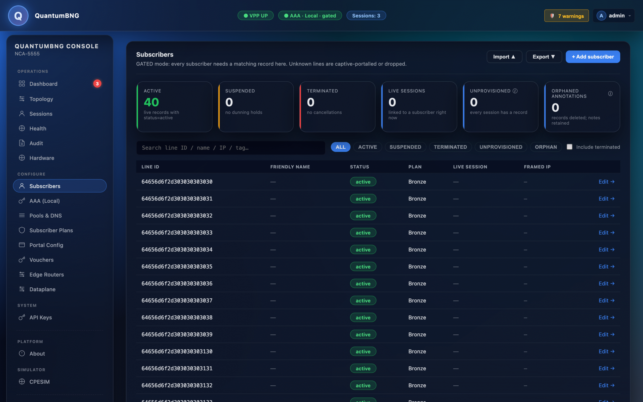Click the red Dashboard badge showing 3
Viewport: 643px width, 402px height.
pos(97,84)
